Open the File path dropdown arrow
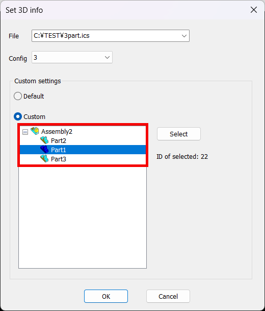 184,36
